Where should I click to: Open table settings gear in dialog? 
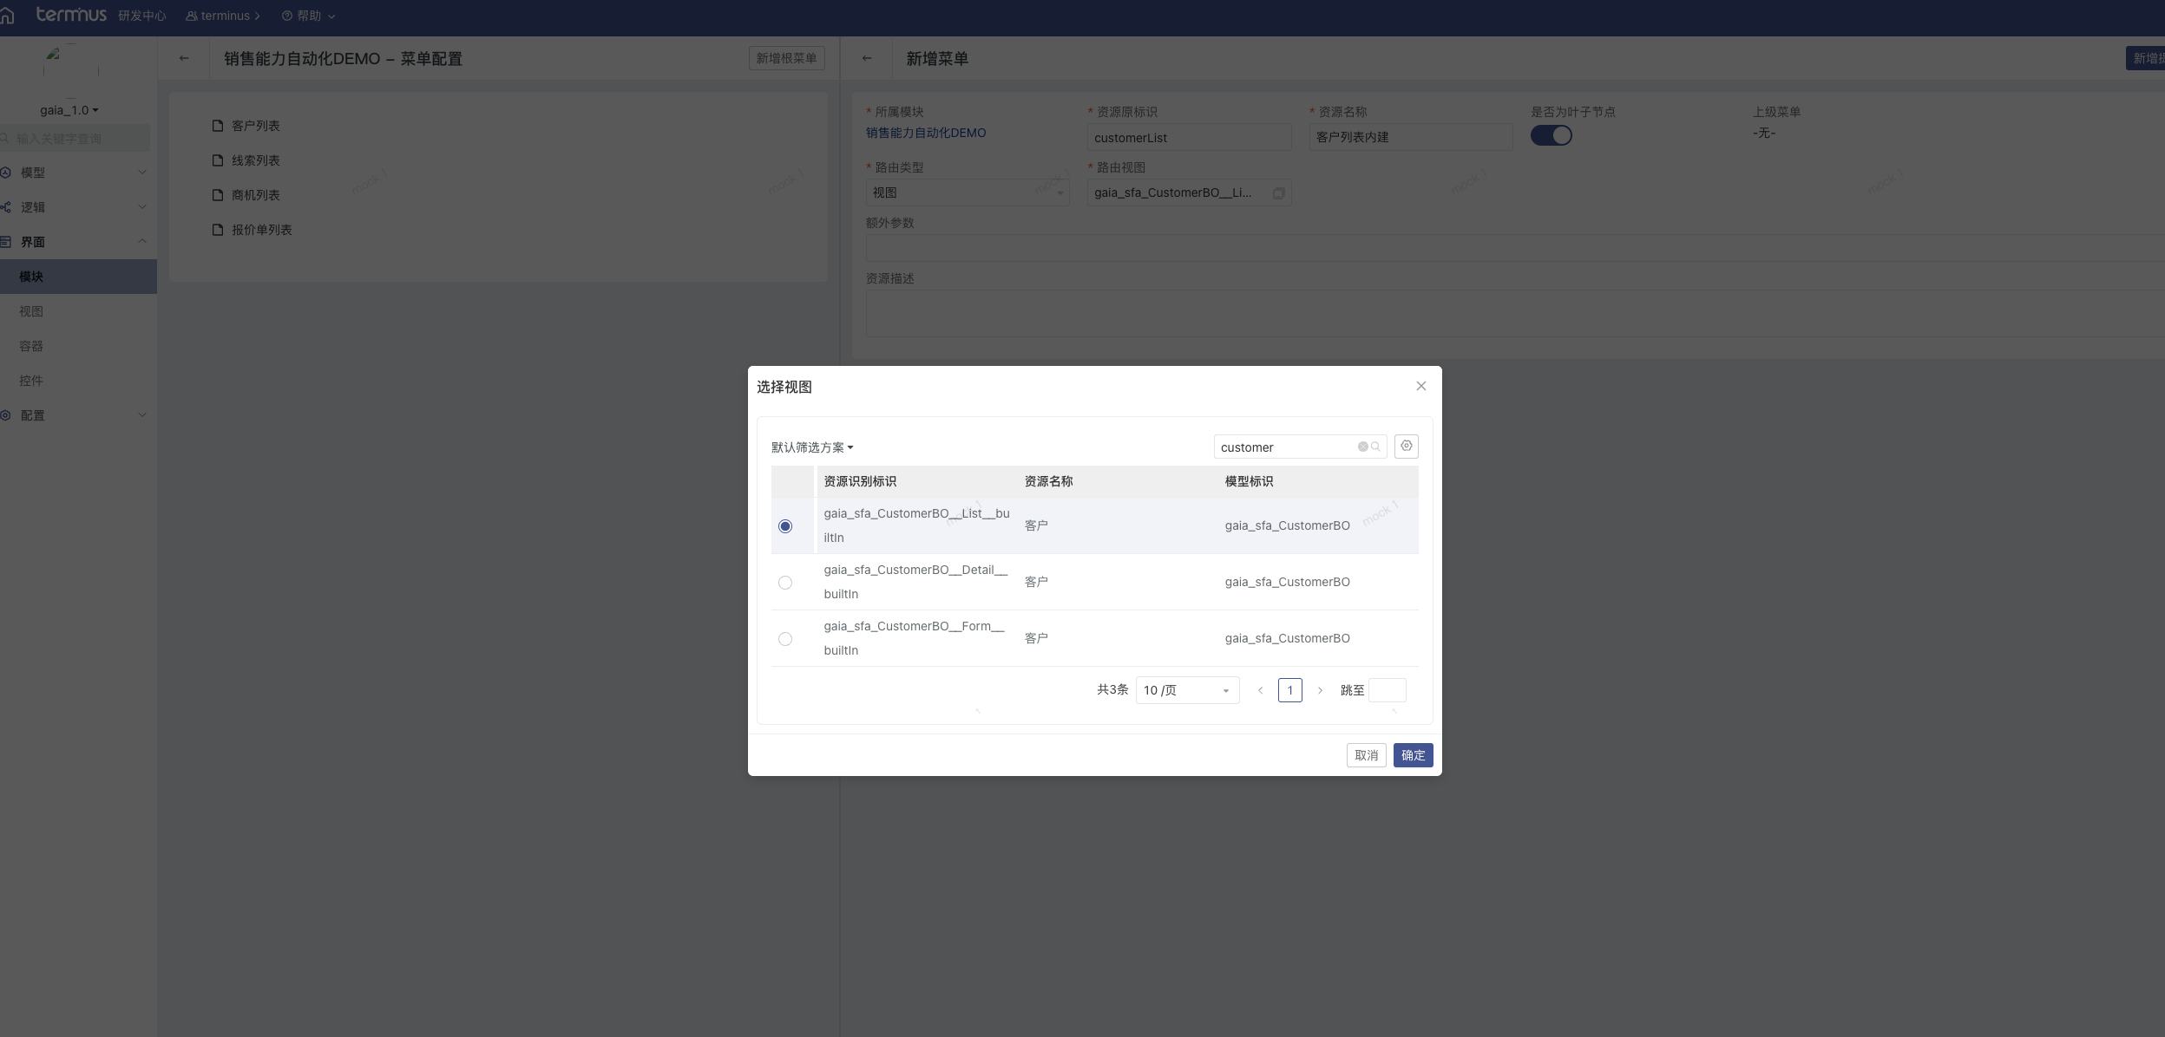tap(1407, 446)
